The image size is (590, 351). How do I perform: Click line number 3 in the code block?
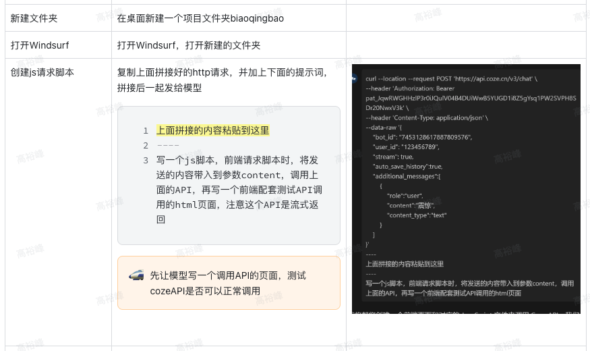tap(146, 161)
